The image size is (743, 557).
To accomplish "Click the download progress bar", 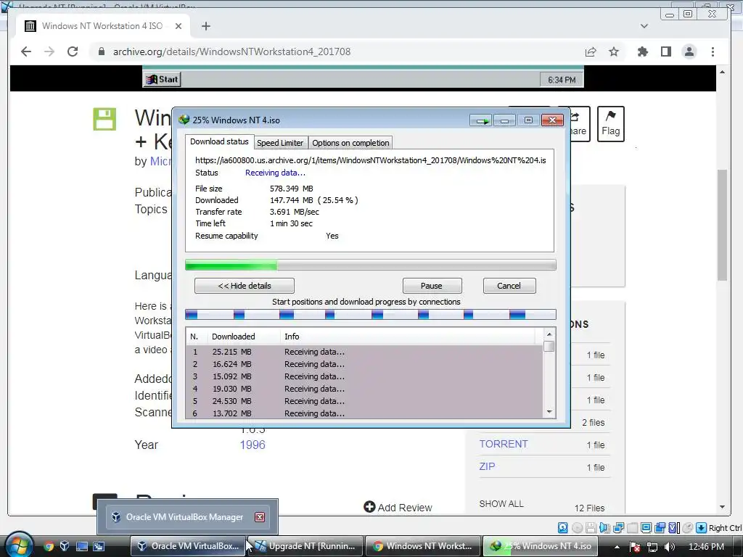I will (x=371, y=265).
